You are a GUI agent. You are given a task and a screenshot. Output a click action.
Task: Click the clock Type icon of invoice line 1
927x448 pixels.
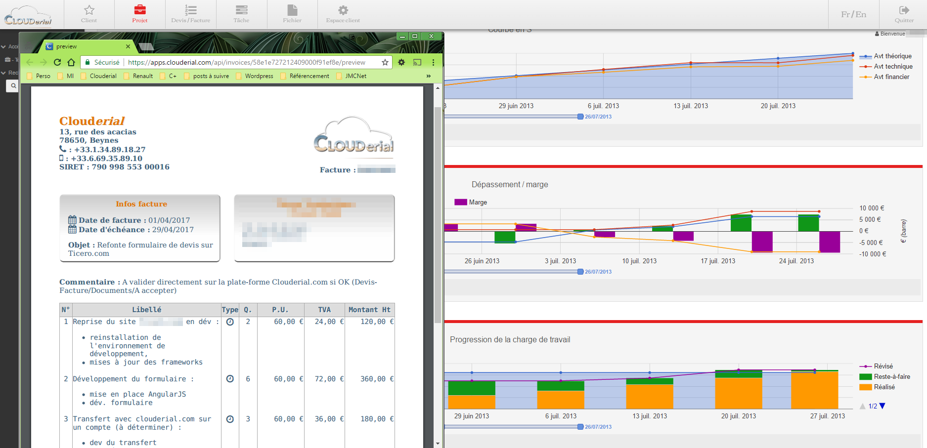point(230,322)
